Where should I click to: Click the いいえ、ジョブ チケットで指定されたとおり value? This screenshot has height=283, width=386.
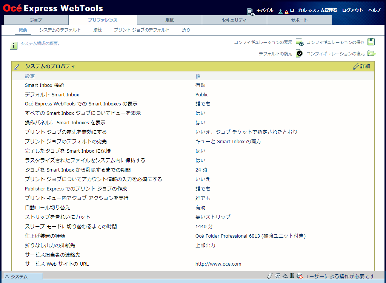tap(246, 132)
